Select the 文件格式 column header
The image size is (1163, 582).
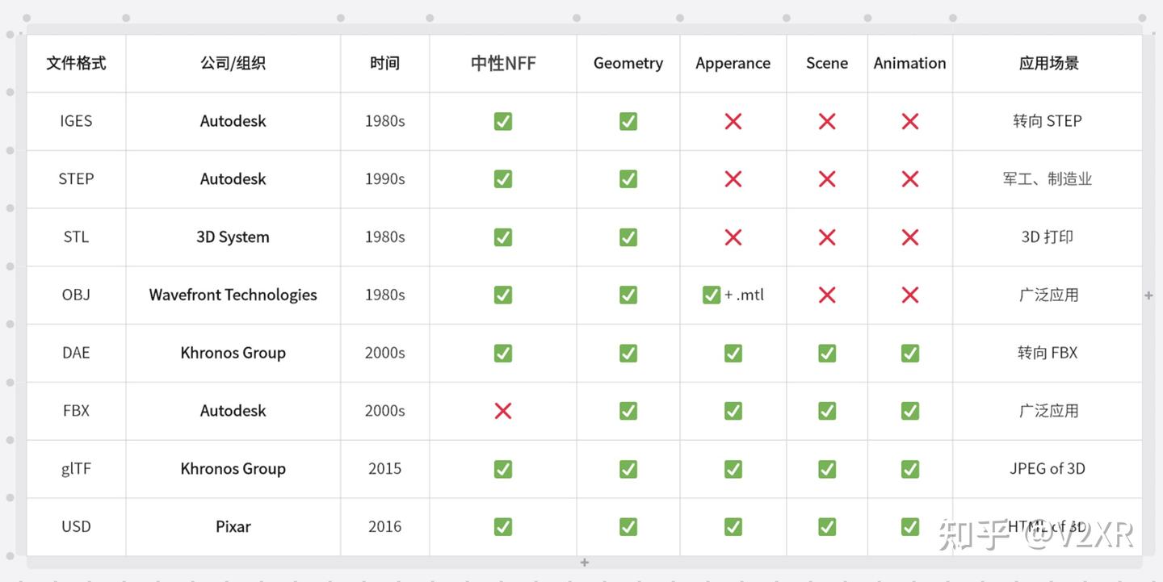pyautogui.click(x=76, y=63)
